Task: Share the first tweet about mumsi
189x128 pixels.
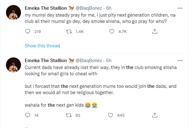Action: (x=154, y=31)
